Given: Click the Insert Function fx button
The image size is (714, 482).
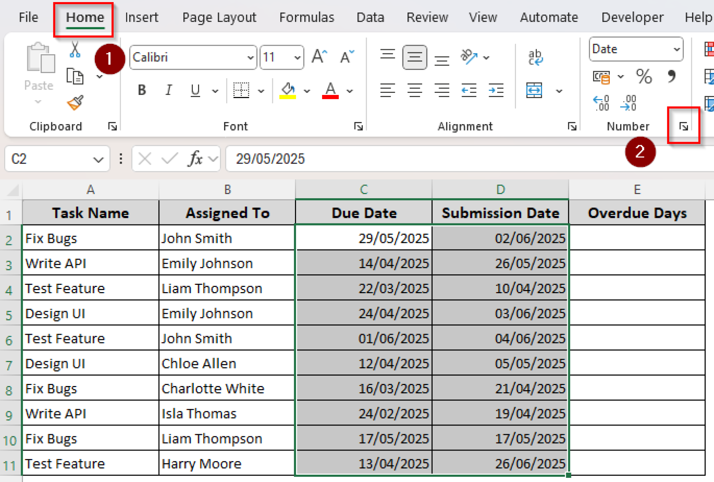Looking at the screenshot, I should (x=196, y=159).
